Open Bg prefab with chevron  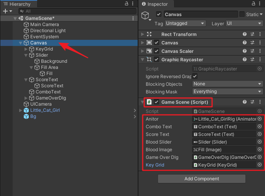(x=135, y=116)
